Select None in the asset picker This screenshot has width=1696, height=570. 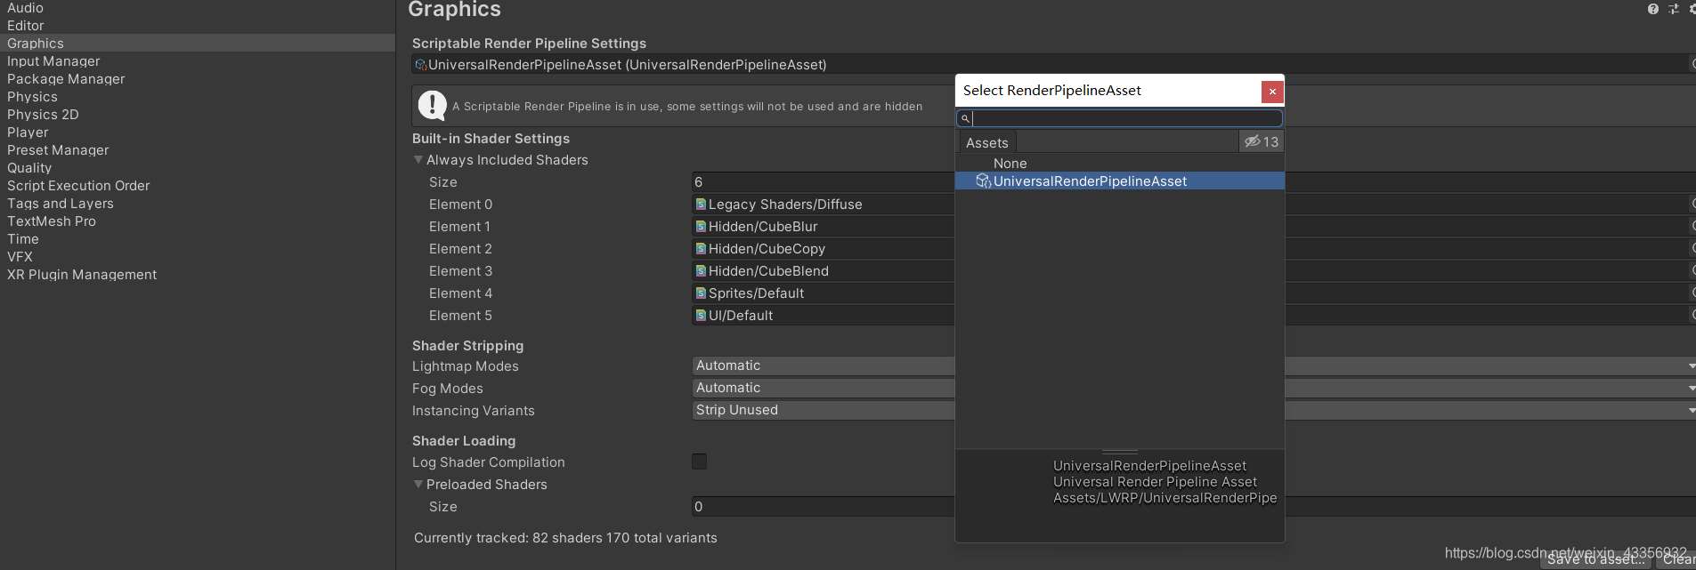(1120, 164)
